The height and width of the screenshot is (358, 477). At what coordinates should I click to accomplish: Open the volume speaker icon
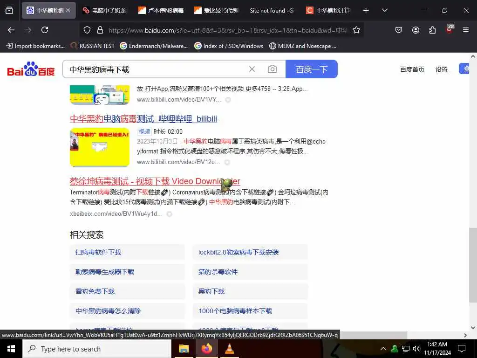pos(416,349)
